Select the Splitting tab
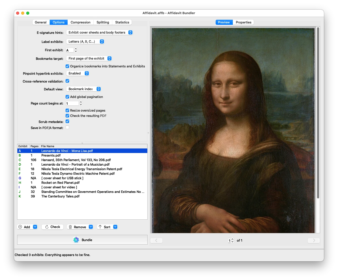 coord(103,22)
